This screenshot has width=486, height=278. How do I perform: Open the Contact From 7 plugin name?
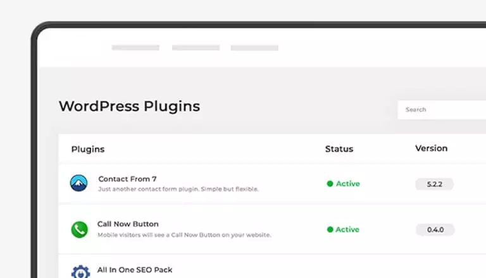[127, 179]
